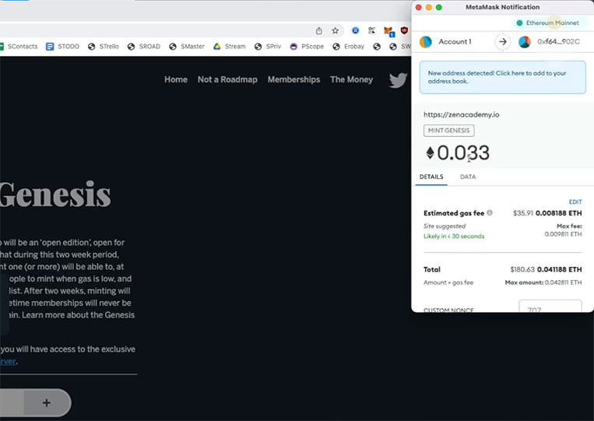Viewport: 594px width, 421px height.
Task: Open the QR code extension icon
Action: pyautogui.click(x=371, y=30)
